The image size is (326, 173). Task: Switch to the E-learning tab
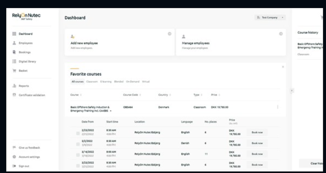pos(106,82)
